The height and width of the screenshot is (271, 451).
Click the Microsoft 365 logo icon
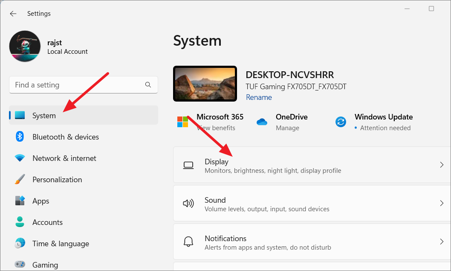(182, 122)
